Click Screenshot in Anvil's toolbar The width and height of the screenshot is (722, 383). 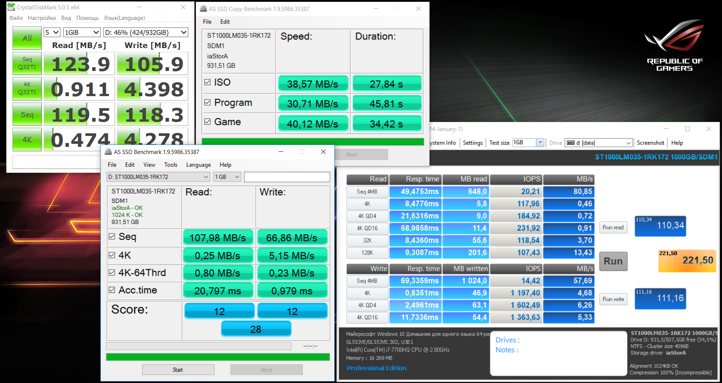point(651,143)
